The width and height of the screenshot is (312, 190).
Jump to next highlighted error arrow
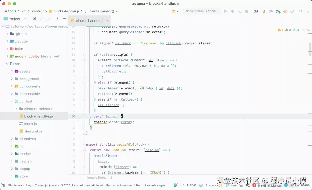click(x=309, y=30)
